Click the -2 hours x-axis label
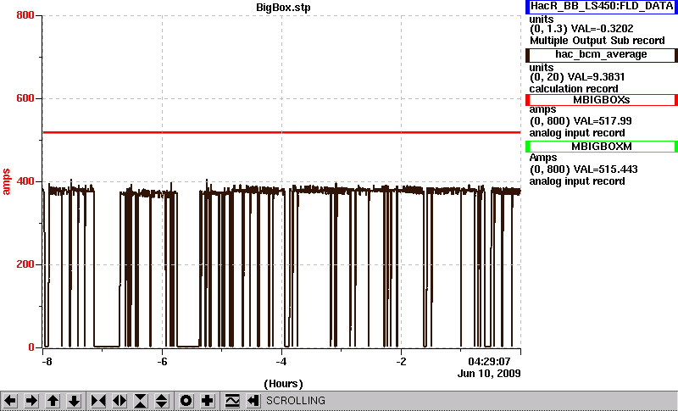This screenshot has width=678, height=411. pyautogui.click(x=401, y=361)
